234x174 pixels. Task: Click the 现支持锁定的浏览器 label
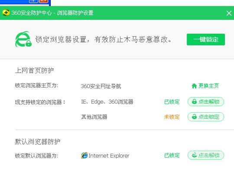click(x=40, y=102)
